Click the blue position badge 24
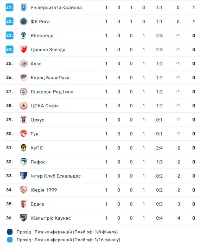Screen dimensions: 200x244 (9, 49)
